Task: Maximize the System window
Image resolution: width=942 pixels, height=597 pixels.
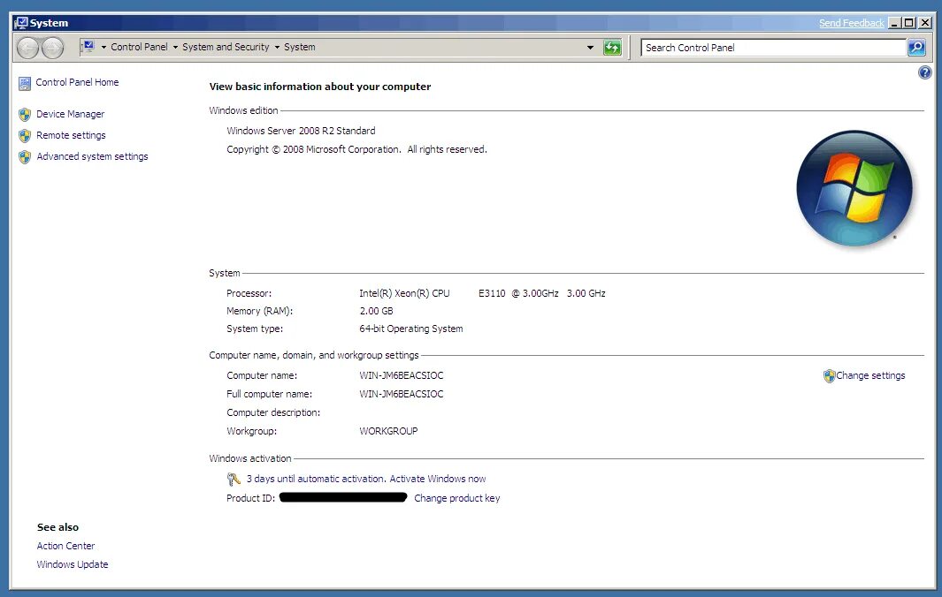Action: [x=909, y=23]
